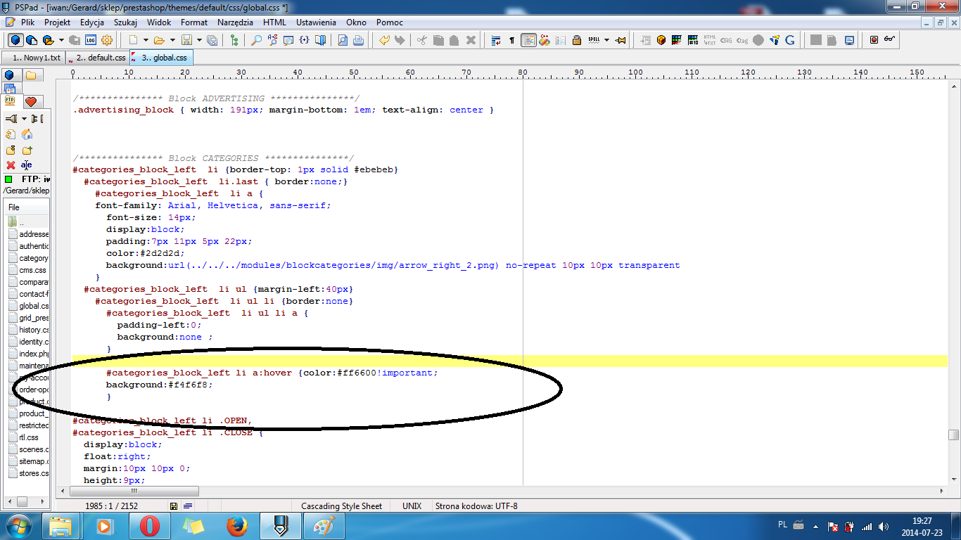
Task: Go to FTP home directory house icon
Action: pyautogui.click(x=27, y=134)
